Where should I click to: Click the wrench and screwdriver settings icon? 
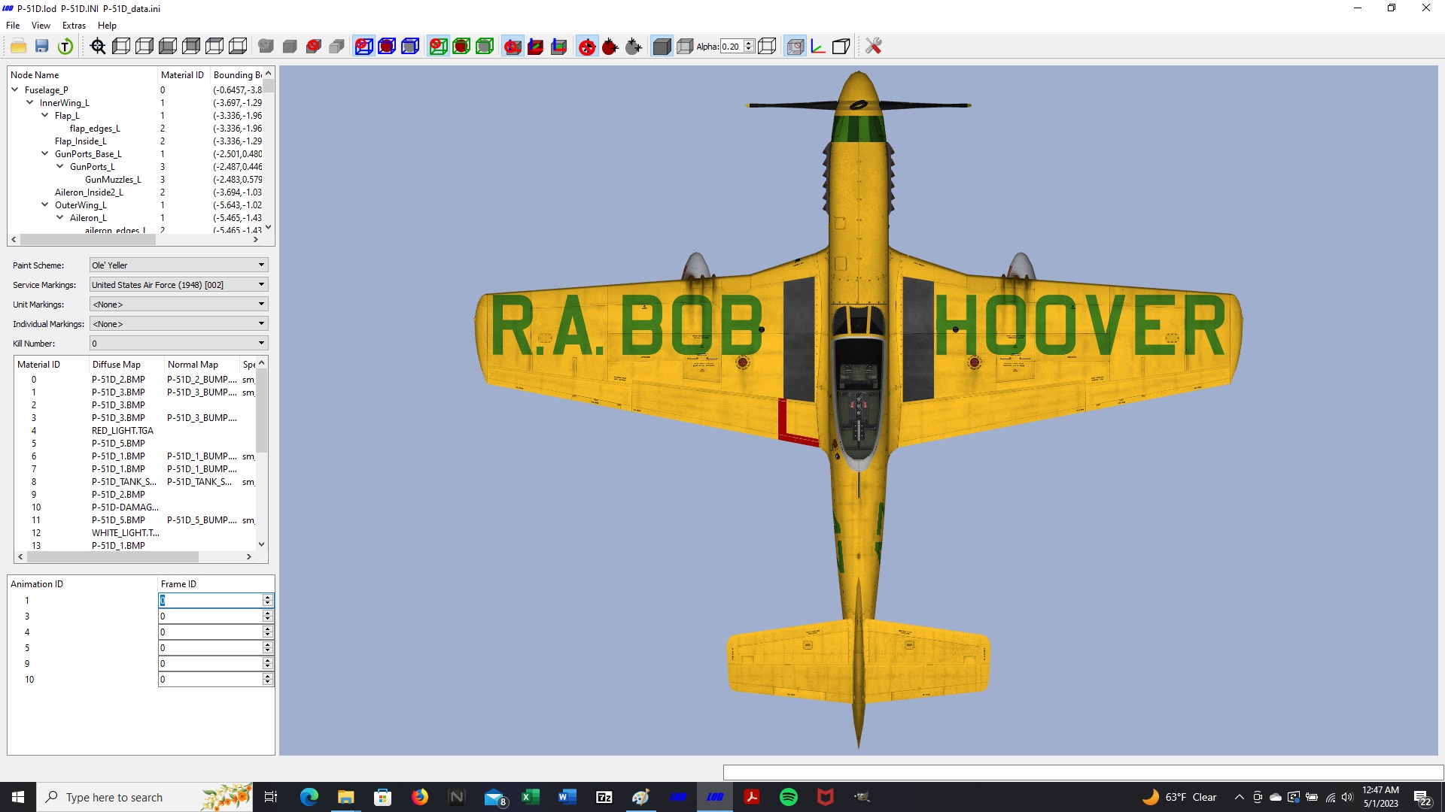pyautogui.click(x=873, y=47)
